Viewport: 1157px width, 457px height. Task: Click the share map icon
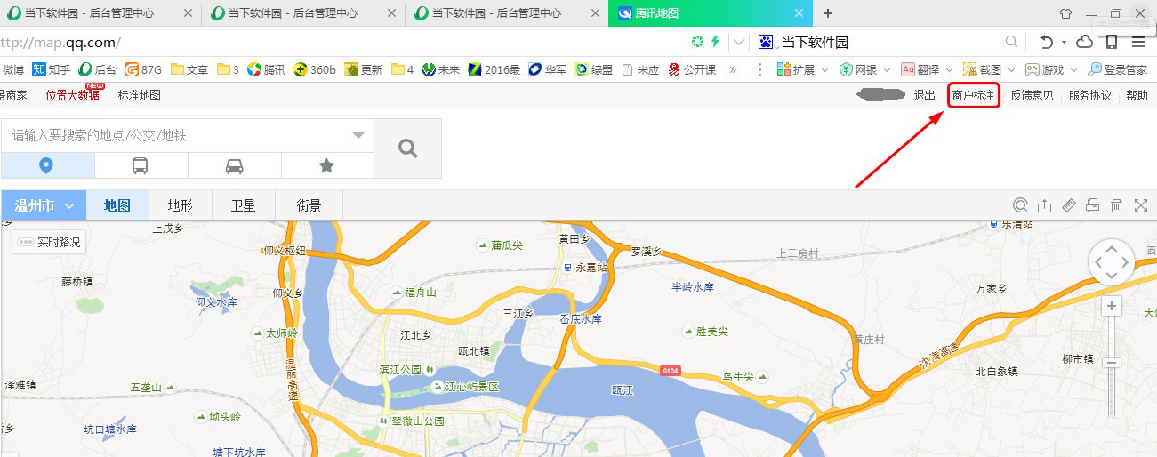pyautogui.click(x=1045, y=205)
